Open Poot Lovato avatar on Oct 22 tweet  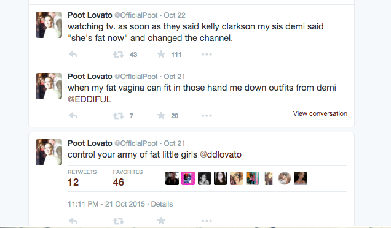49,25
